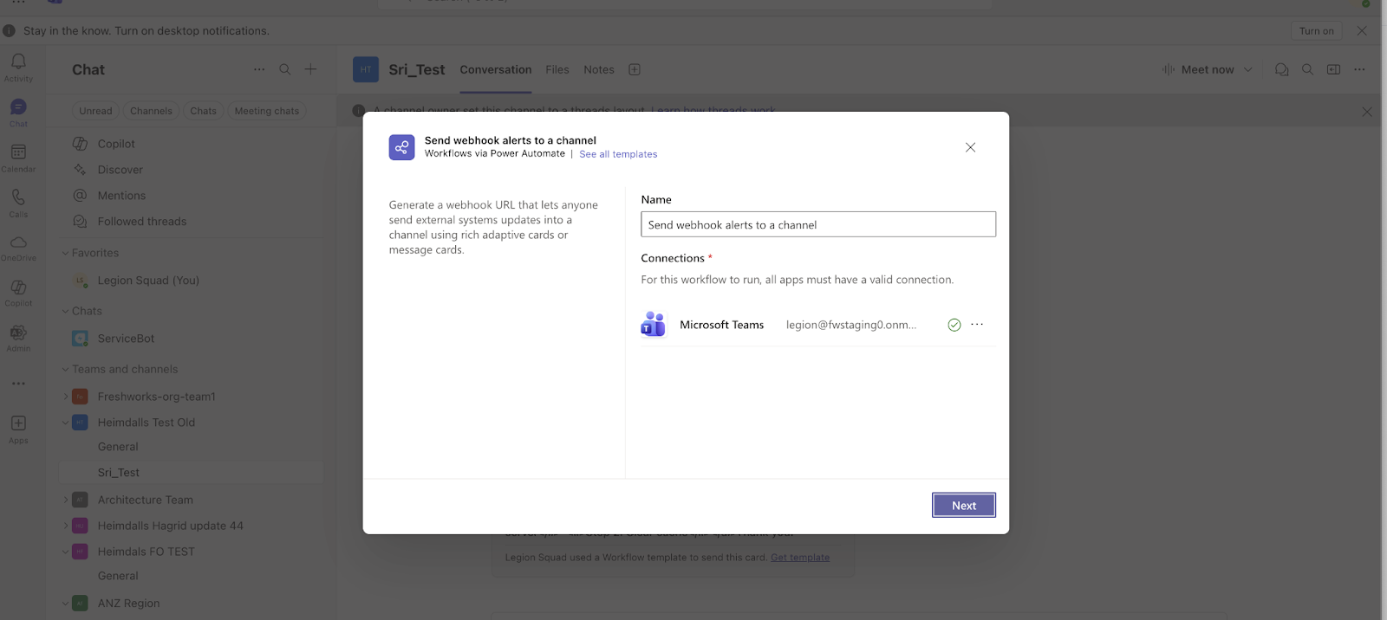Screen dimensions: 1387x620
Task: Expand the Architecture Team
Action: (65, 500)
